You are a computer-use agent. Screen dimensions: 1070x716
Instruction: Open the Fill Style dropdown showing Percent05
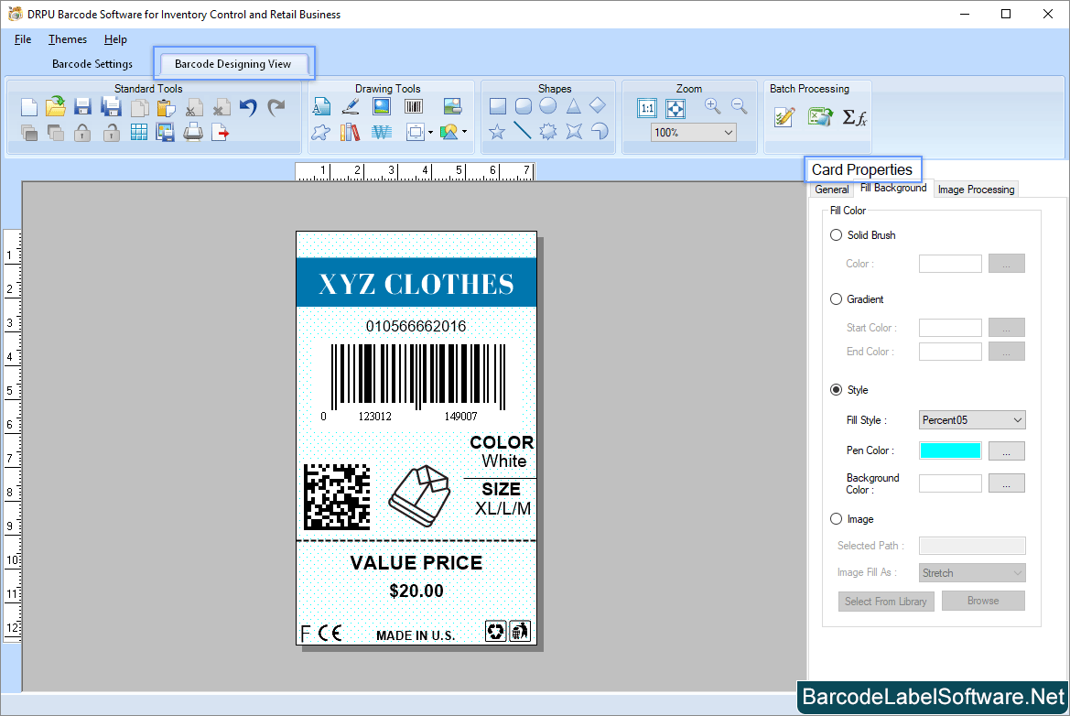point(972,419)
